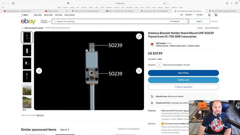This screenshot has width=240, height=135.
Task: Switch to SO-239 to 3/8 x 24 Thread tab
Action: [x=120, y=11]
